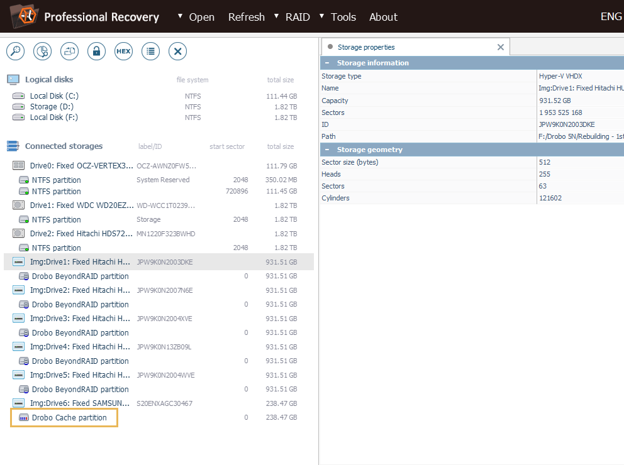Open the RAID menu
Screen dimensions: 624x465
(298, 17)
